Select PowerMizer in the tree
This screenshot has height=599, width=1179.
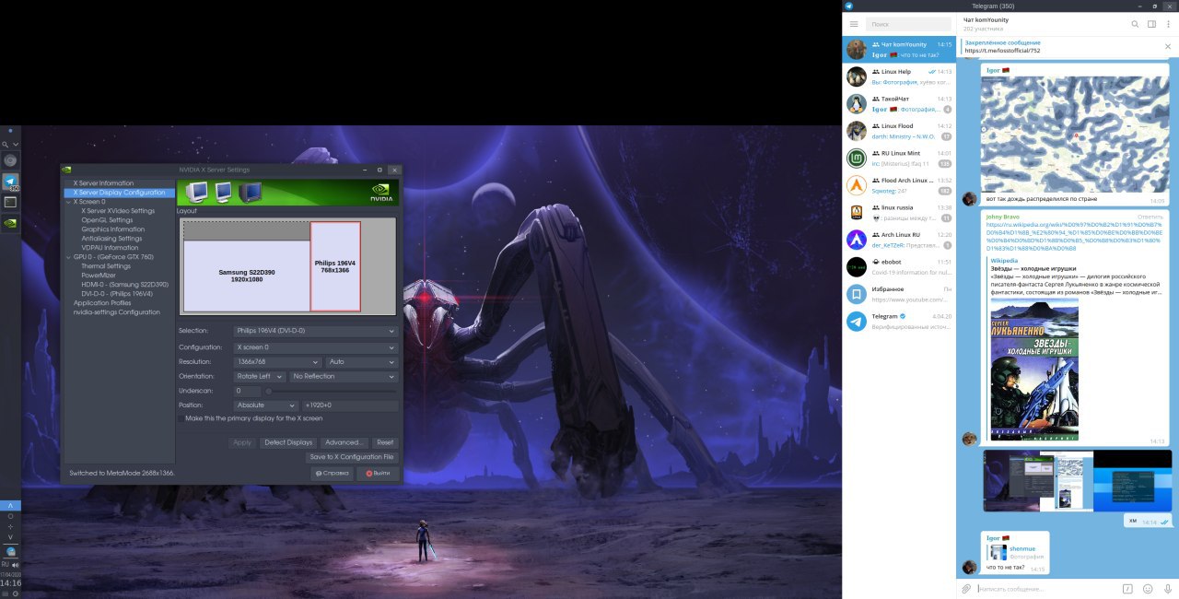pos(99,276)
